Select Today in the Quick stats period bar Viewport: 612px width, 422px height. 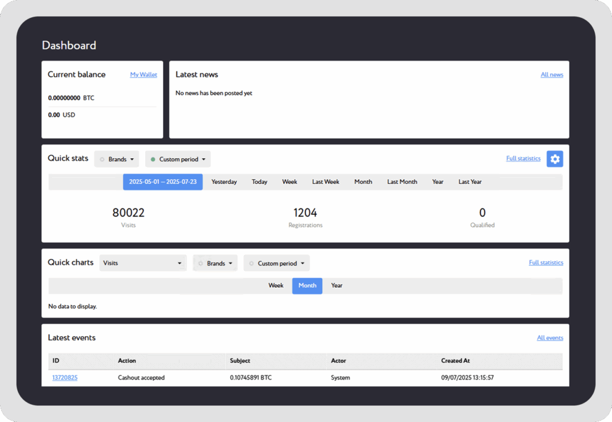pos(259,181)
